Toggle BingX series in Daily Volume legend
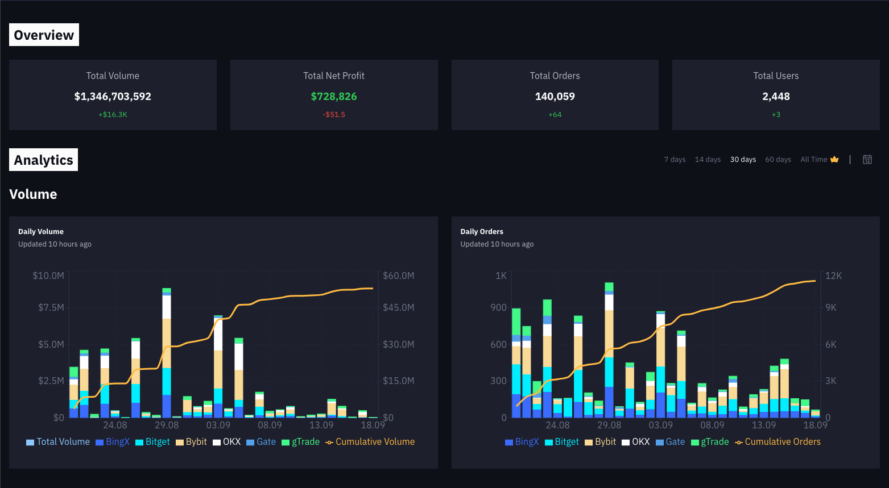Image resolution: width=889 pixels, height=488 pixels. point(113,442)
